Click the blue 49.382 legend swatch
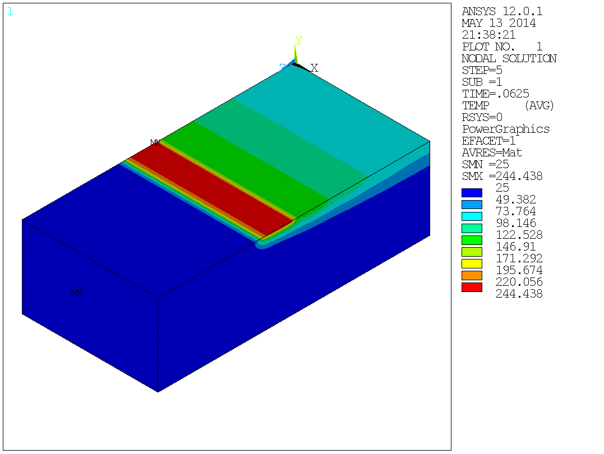Viewport: 604px width, 454px height. pyautogui.click(x=472, y=205)
